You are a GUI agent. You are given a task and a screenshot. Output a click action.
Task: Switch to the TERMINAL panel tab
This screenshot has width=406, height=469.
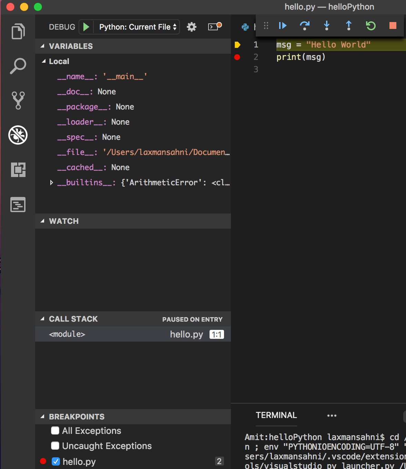(276, 415)
